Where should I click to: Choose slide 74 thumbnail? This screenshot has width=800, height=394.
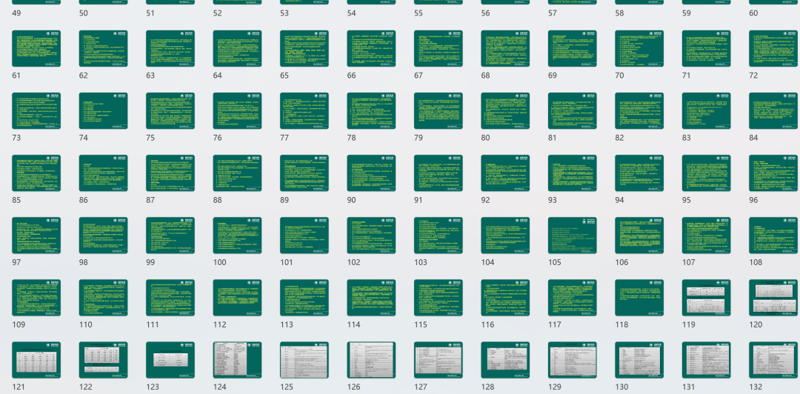pyautogui.click(x=103, y=111)
